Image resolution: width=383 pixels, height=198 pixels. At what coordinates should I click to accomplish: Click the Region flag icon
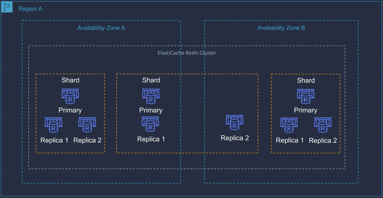[x=7, y=7]
